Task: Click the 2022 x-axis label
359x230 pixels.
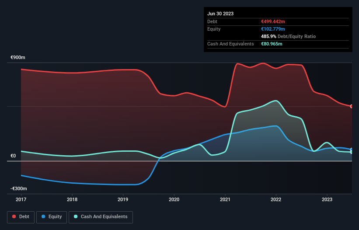Action: coord(276,199)
